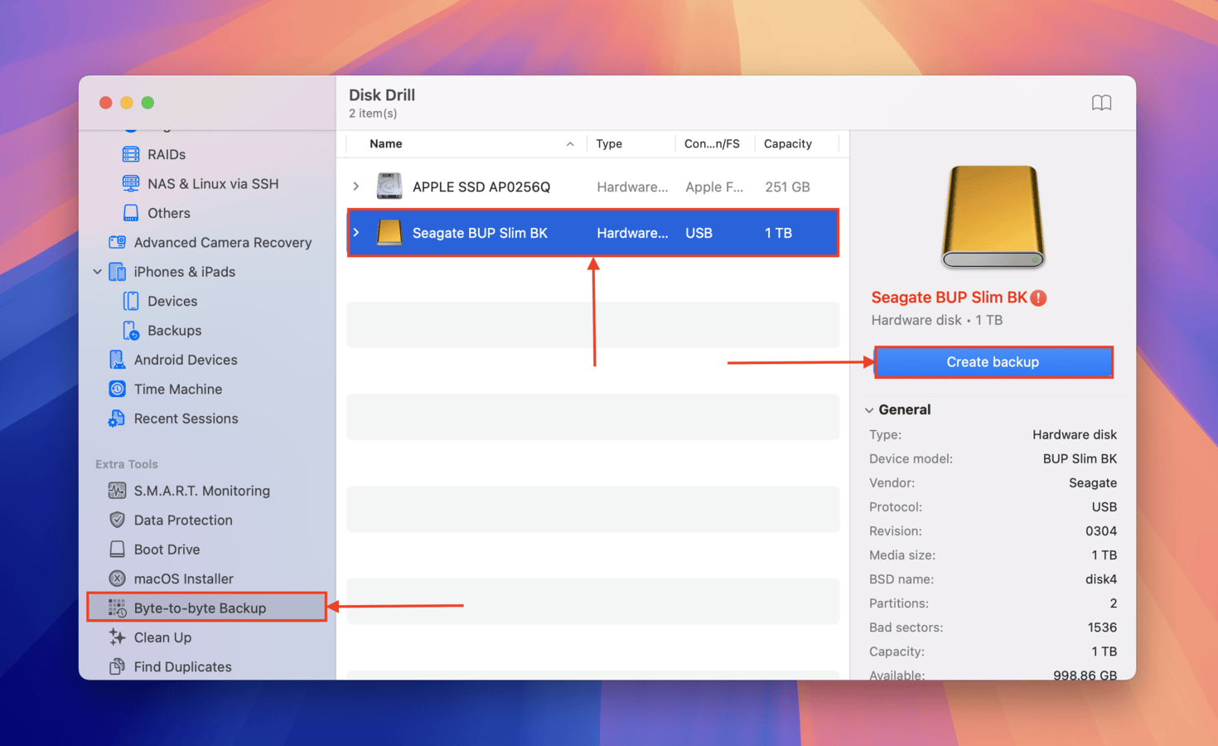1218x746 pixels.
Task: Click the iPhones & iPads device icon
Action: 118,272
